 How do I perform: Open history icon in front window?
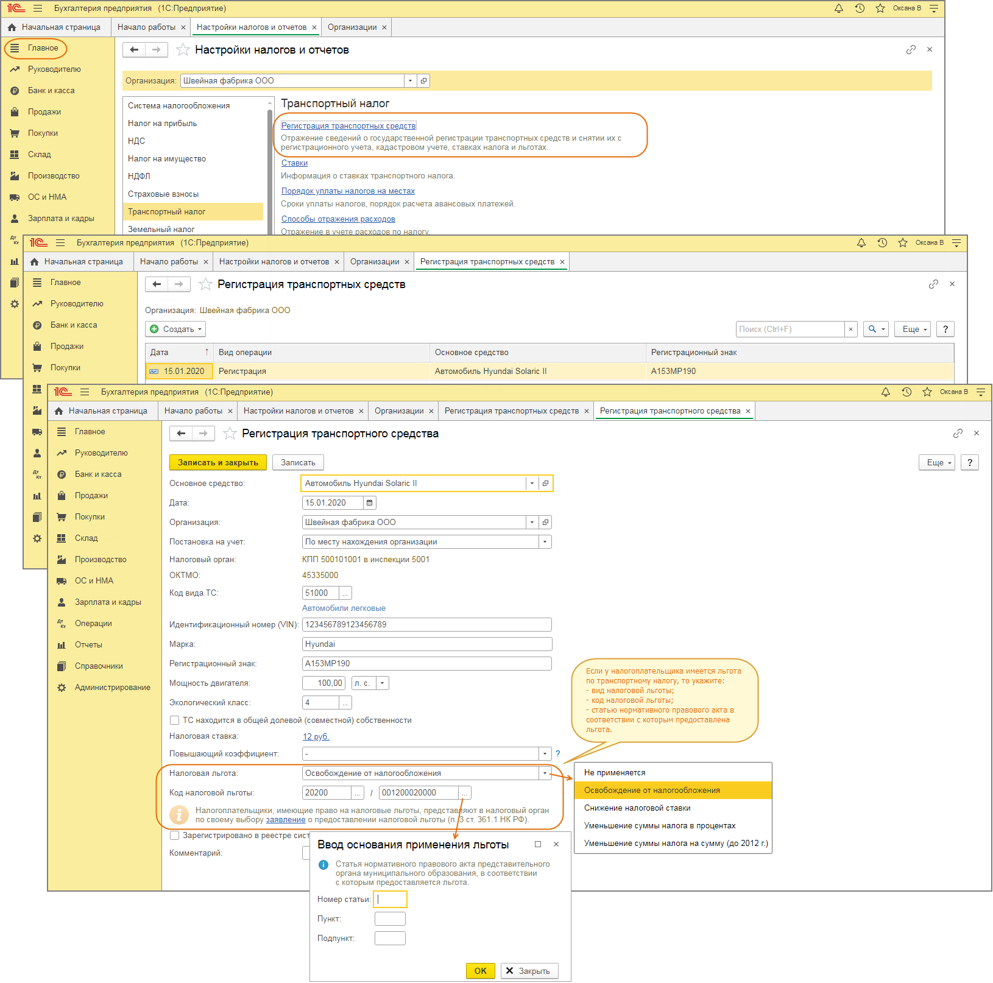point(906,392)
